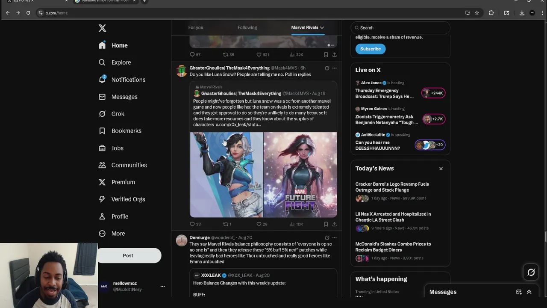Screen dimensions: 547x308
Task: Join AntiSocialite's live space
Action: coord(400,142)
